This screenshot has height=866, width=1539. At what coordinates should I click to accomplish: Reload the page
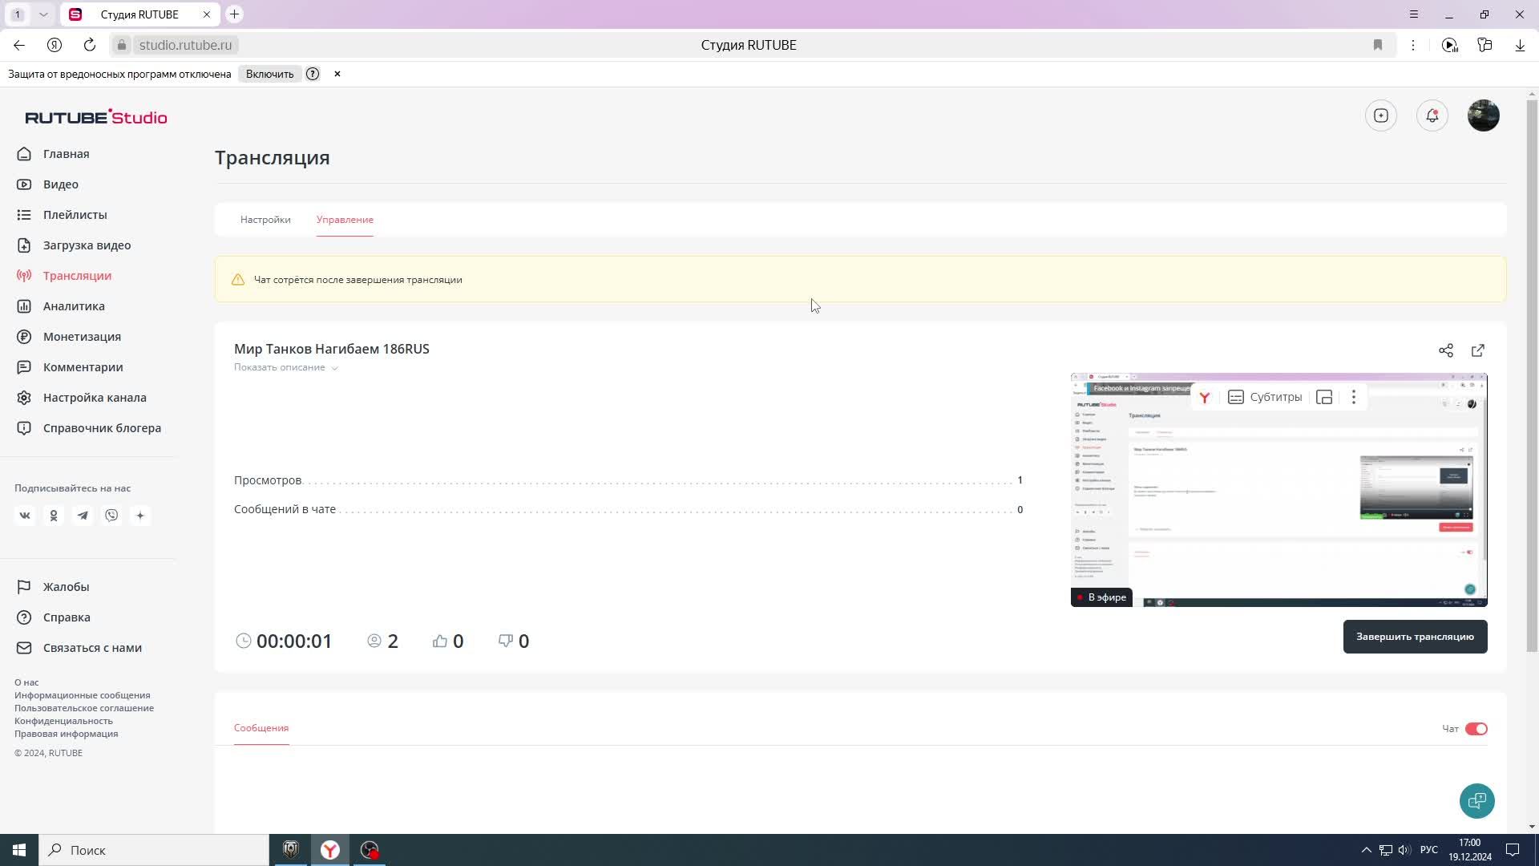90,45
